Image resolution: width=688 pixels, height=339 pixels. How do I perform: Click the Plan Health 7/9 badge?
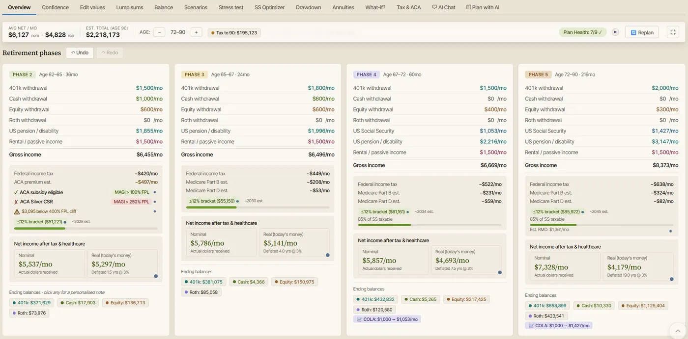582,32
